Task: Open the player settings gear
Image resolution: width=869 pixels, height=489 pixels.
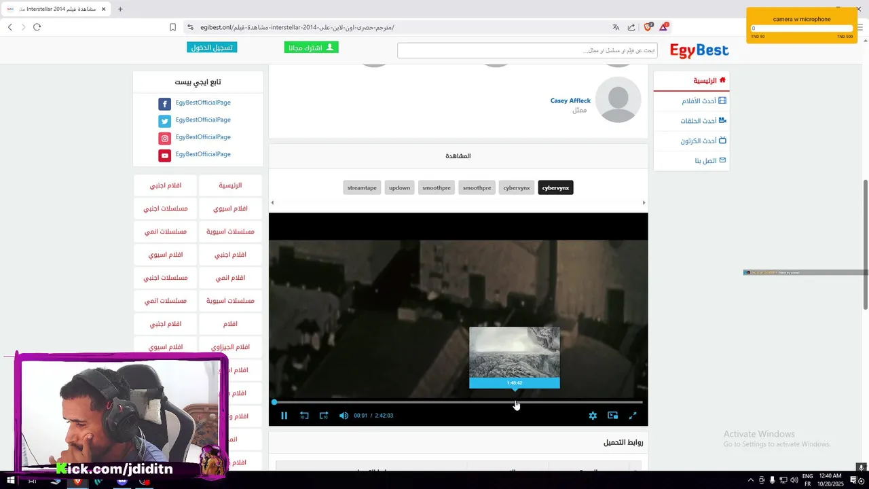Action: click(593, 416)
